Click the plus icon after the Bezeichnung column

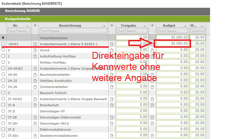(112, 25)
